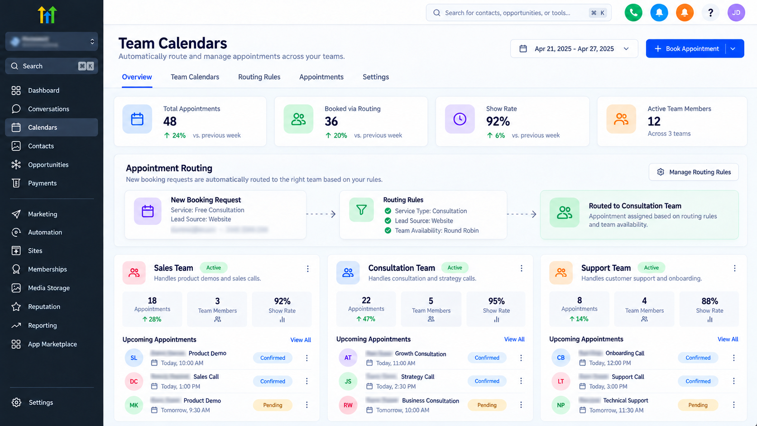The width and height of the screenshot is (757, 426).
Task: Open Support Team card options menu
Action: coord(735,268)
